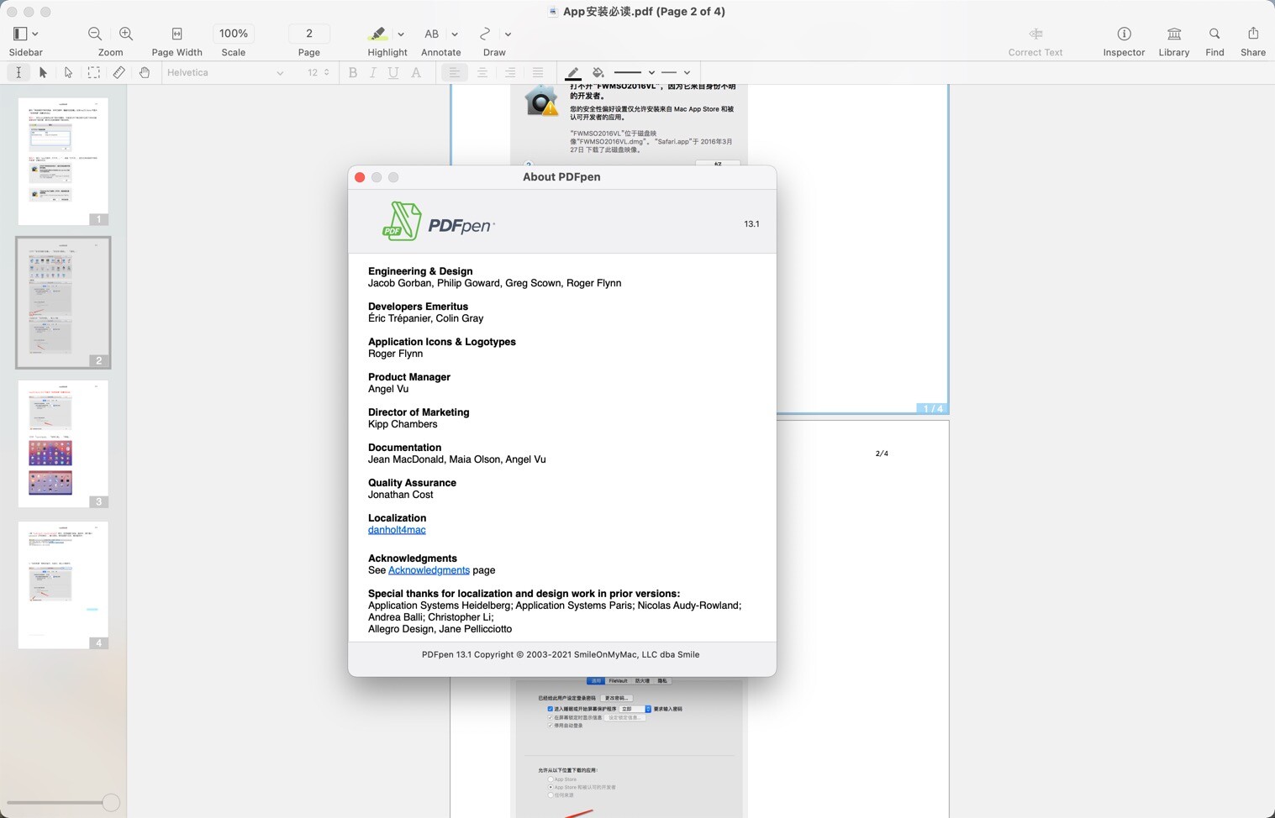
Task: Open the Sidebar view options arrow
Action: pos(35,34)
